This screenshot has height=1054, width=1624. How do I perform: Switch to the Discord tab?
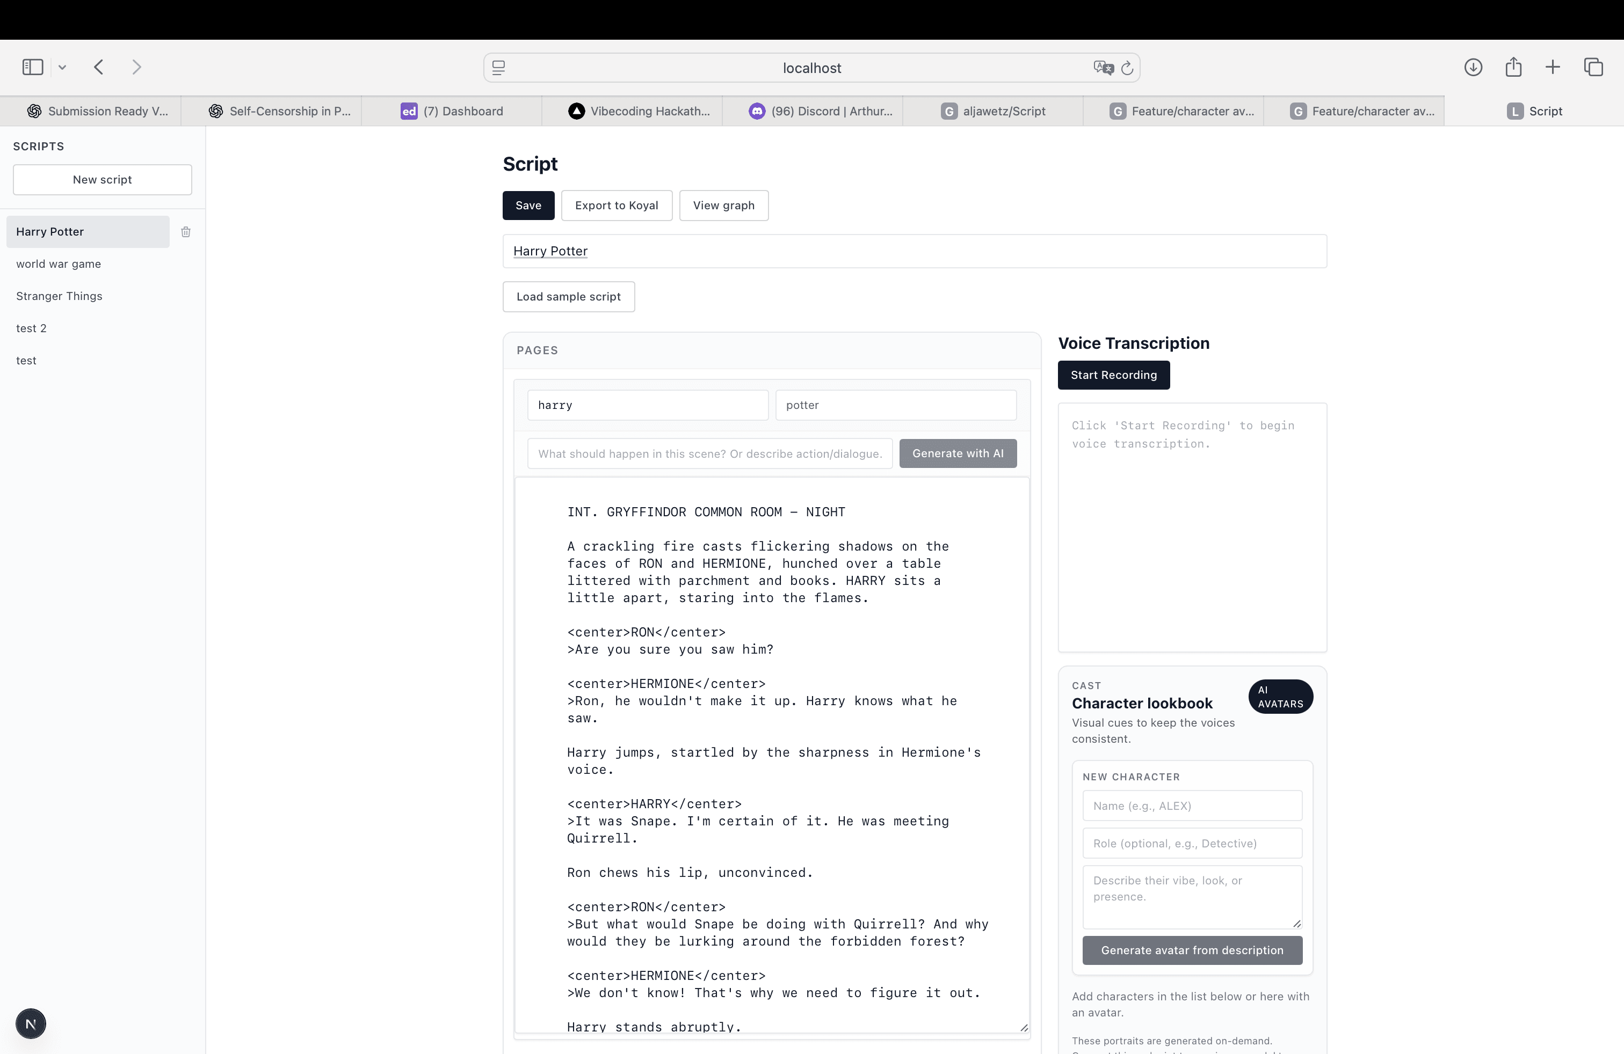click(x=812, y=111)
